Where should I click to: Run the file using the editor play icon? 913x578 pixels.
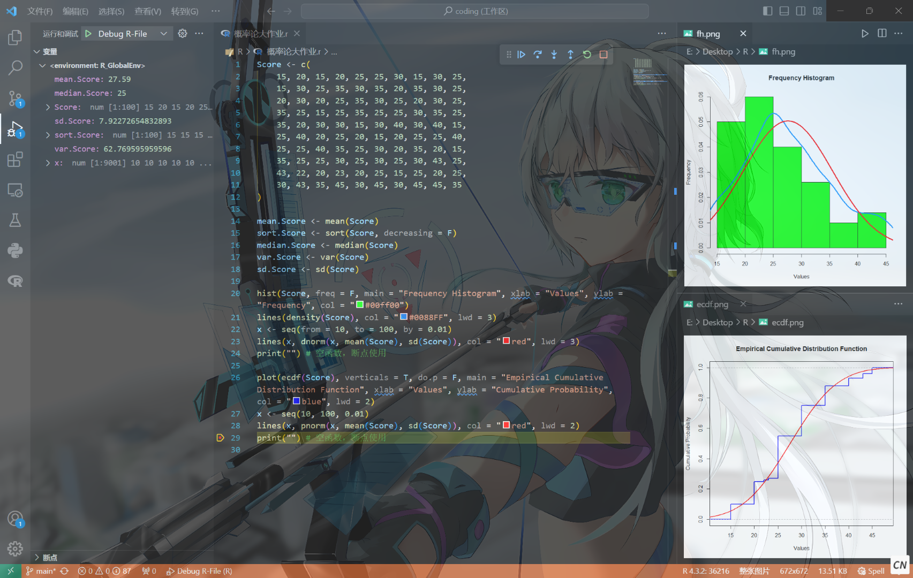click(865, 34)
